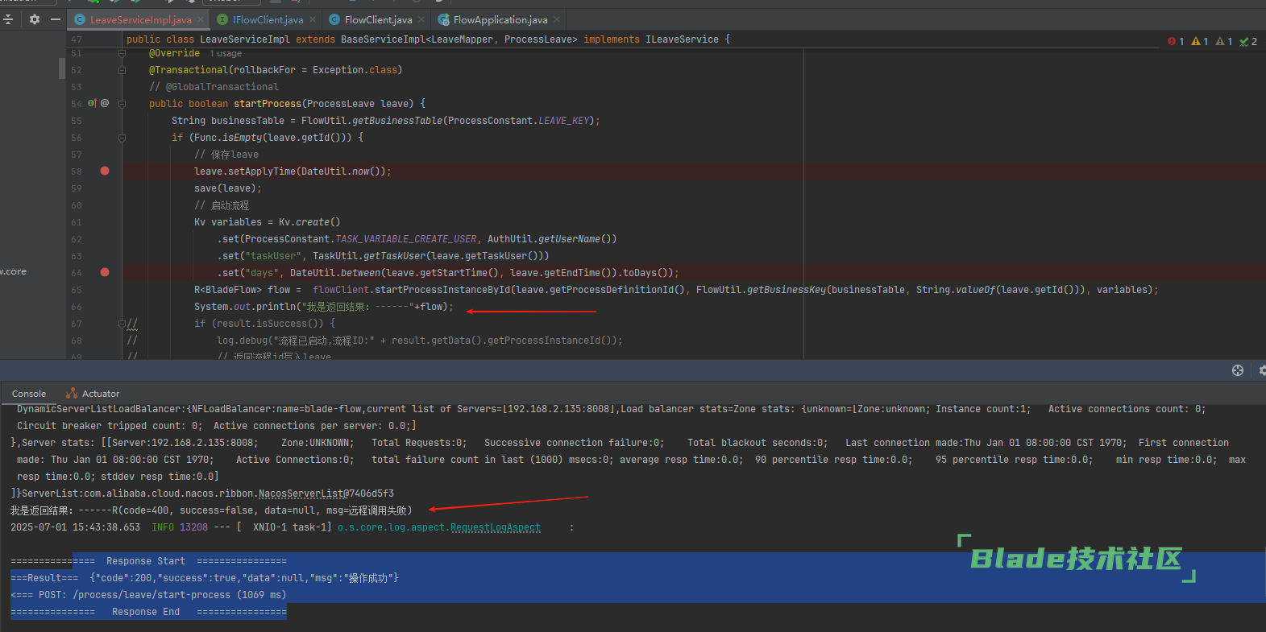
Task: Click 'startProcess' method name on line 54
Action: pyautogui.click(x=268, y=104)
